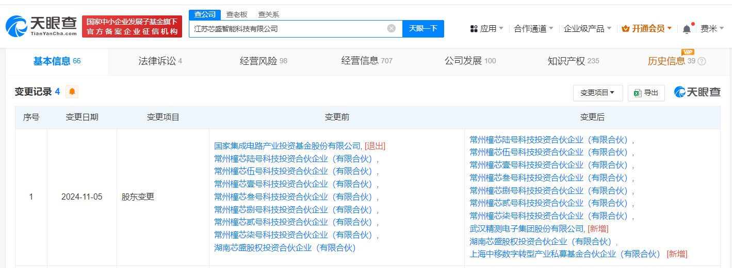Open 常州橦芯伍号 link in 变更前 column
Screen dimensions: 732x268
click(293, 171)
